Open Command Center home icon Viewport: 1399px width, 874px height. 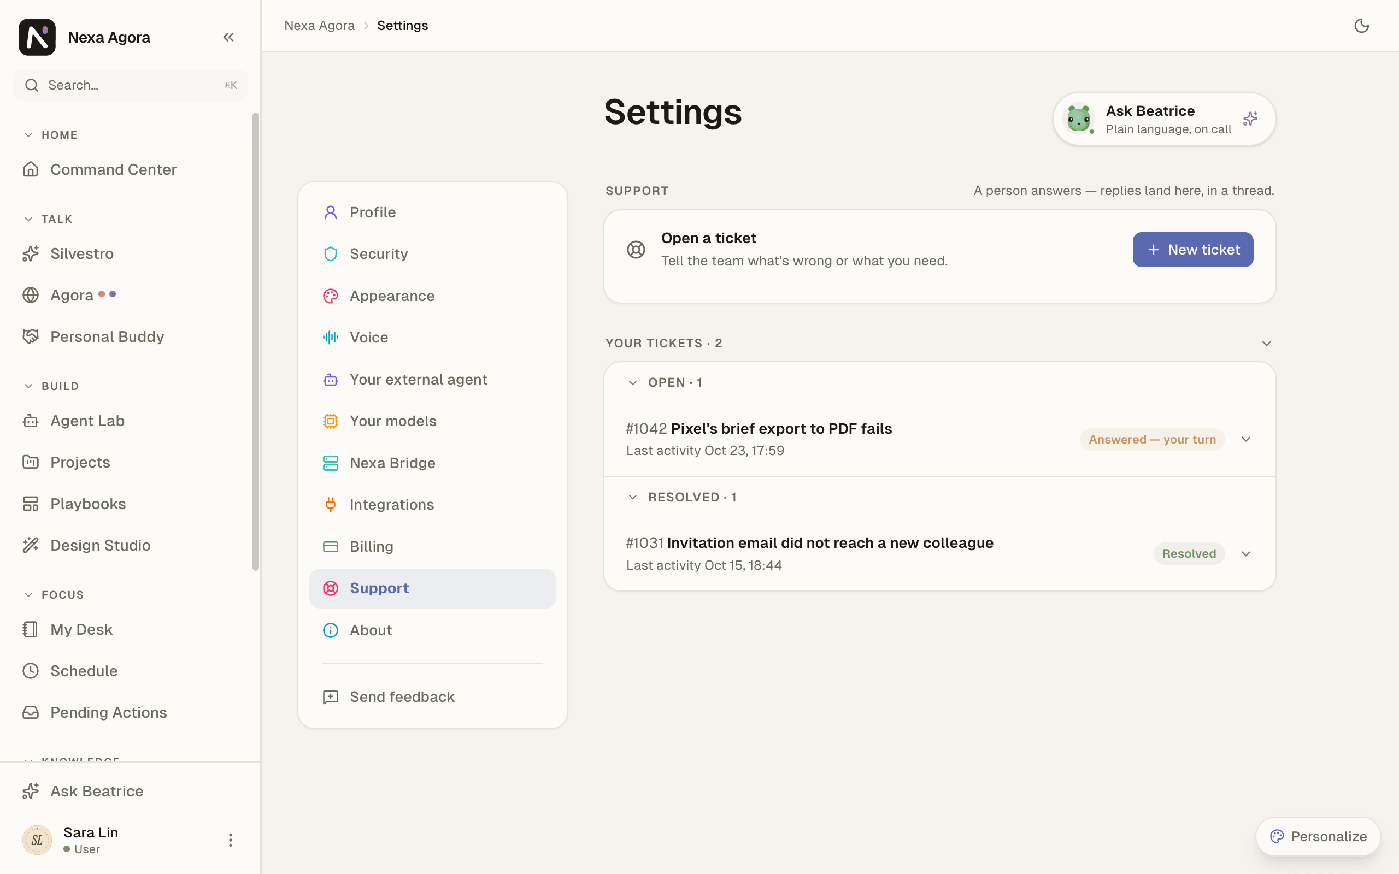pos(31,169)
